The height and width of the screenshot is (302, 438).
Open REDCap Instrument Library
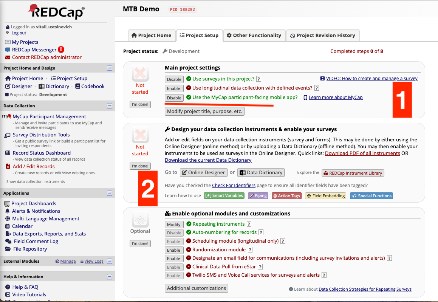pos(353,173)
